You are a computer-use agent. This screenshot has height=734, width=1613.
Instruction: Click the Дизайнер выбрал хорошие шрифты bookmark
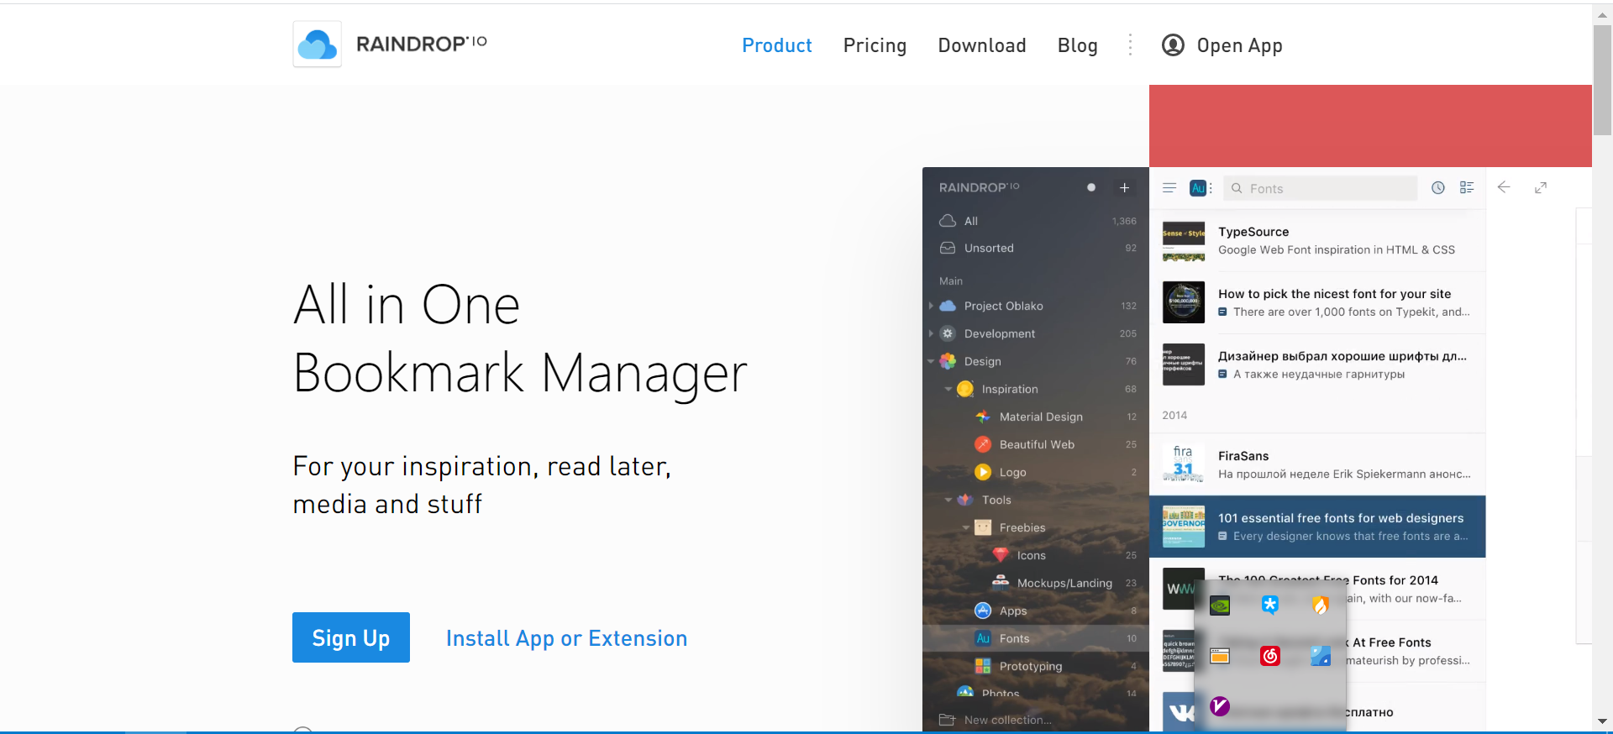tap(1317, 364)
